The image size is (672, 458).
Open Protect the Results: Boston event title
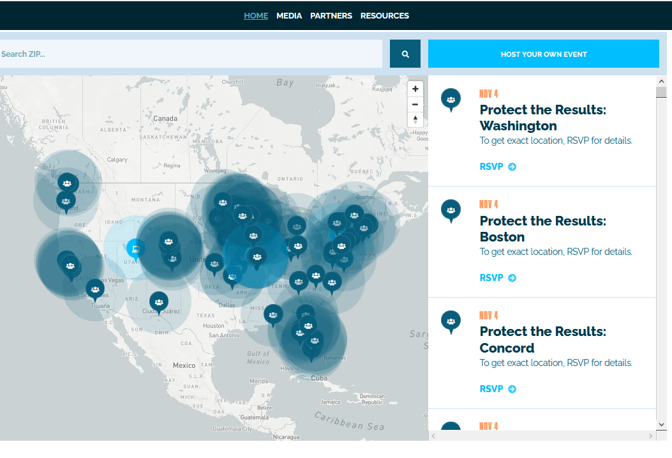pos(543,229)
